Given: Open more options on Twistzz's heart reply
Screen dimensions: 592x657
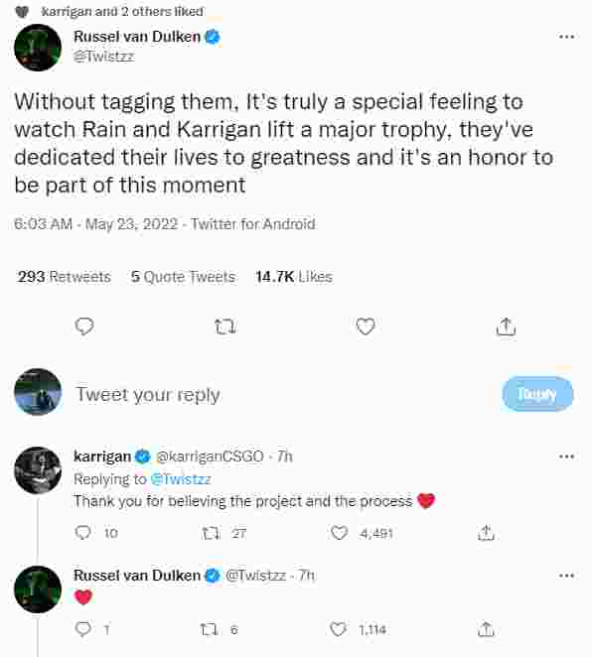Looking at the screenshot, I should click(566, 576).
